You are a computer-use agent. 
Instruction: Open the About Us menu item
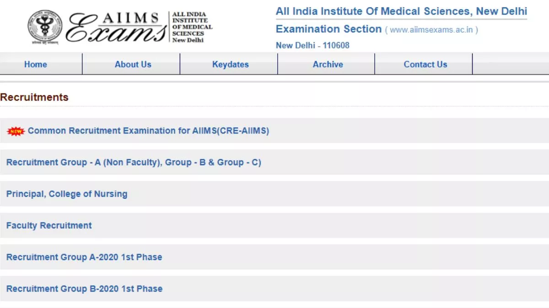133,64
